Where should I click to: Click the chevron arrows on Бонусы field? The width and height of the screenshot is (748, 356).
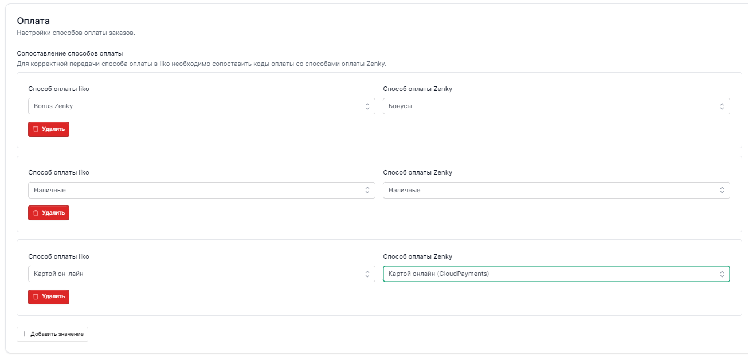[x=722, y=106]
